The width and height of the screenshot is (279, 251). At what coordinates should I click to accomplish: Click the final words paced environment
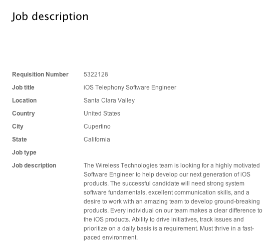point(111,237)
